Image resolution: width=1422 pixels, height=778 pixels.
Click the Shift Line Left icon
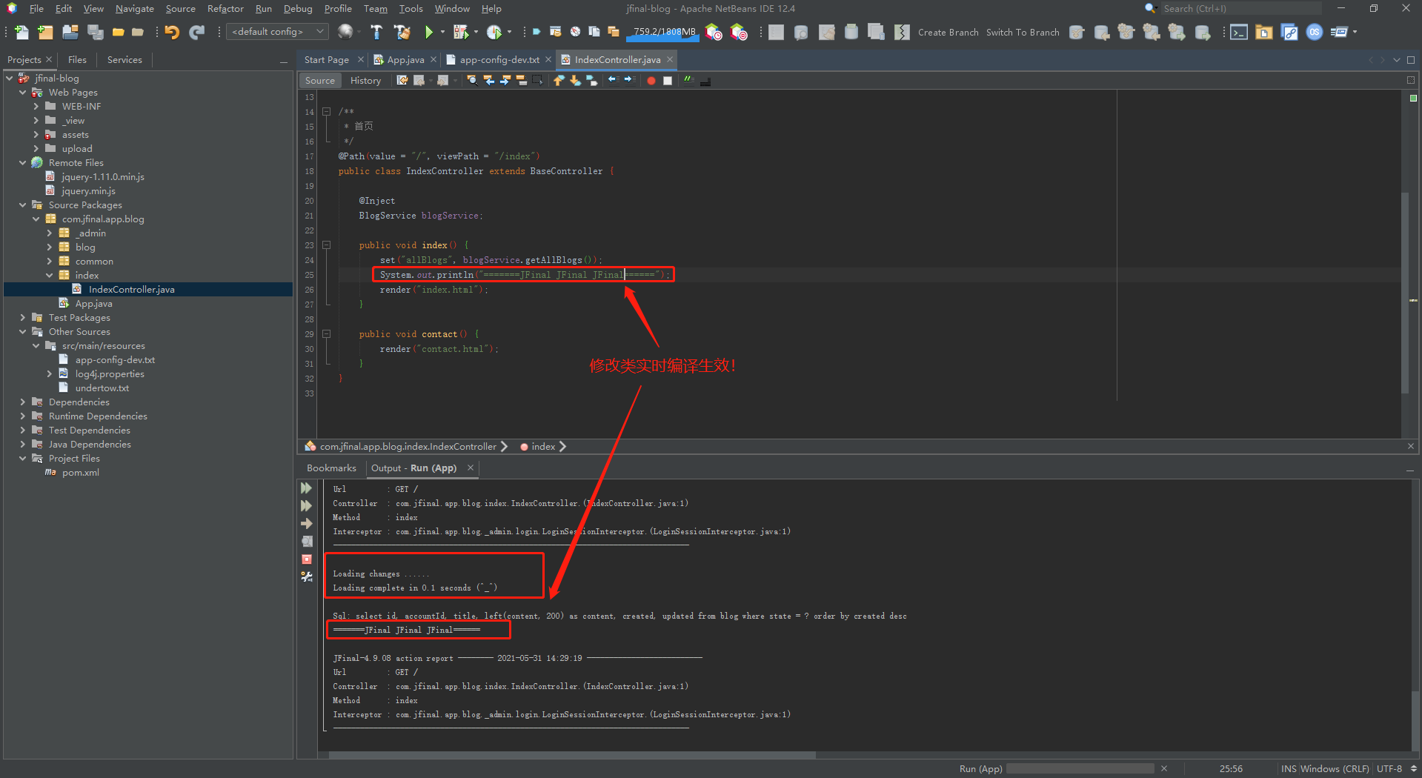point(613,80)
